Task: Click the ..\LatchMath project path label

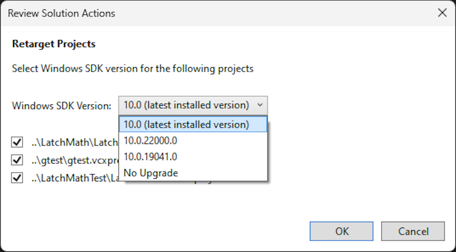Action: [75, 142]
